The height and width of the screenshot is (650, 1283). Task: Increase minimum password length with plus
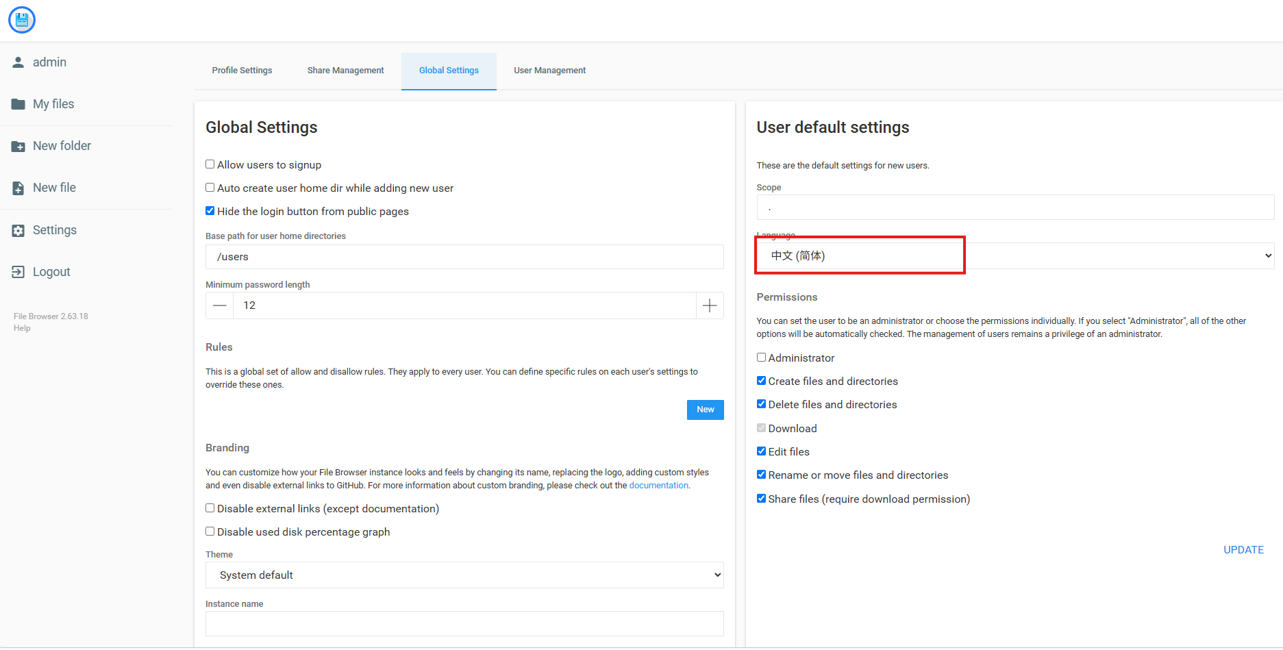[710, 305]
